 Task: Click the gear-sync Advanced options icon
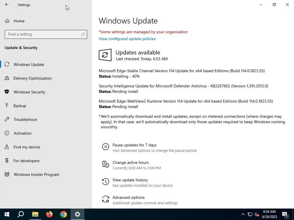(x=106, y=199)
